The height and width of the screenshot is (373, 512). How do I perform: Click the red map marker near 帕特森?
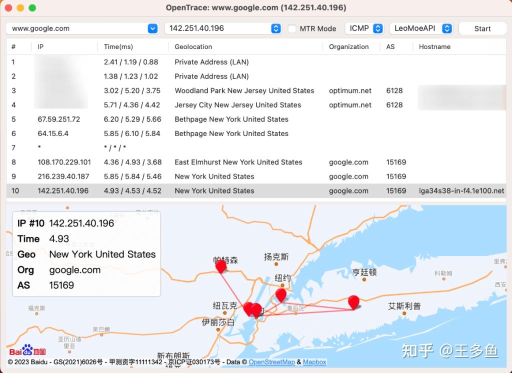(220, 266)
